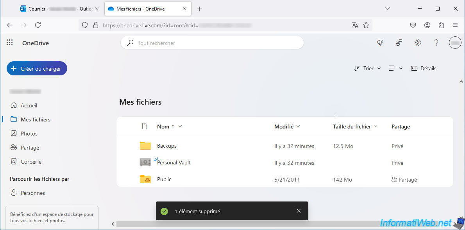Expand the Modifié column dropdown
The height and width of the screenshot is (230, 465).
point(298,127)
